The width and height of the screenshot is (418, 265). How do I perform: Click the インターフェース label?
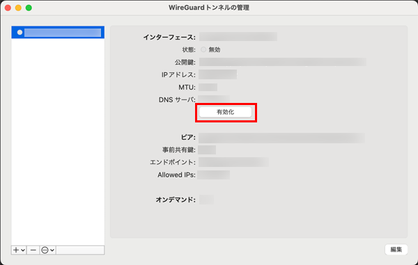click(169, 38)
